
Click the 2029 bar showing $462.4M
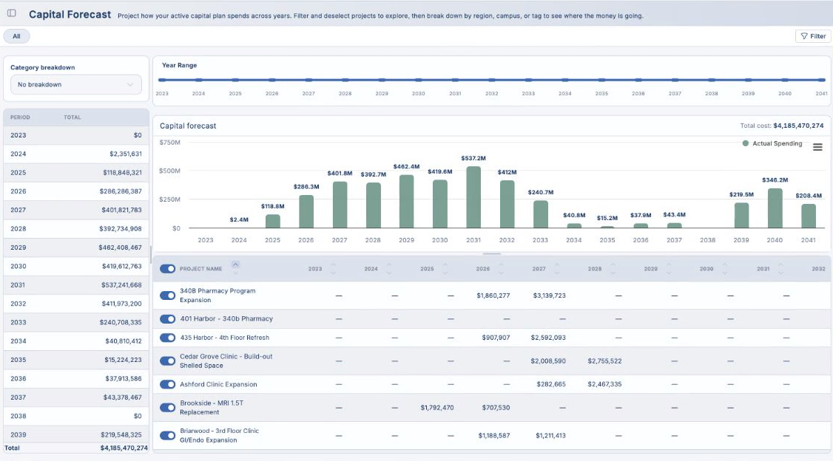[x=406, y=202]
